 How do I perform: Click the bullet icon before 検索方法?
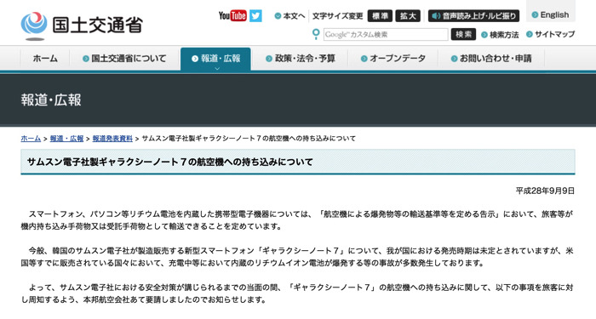click(x=484, y=35)
